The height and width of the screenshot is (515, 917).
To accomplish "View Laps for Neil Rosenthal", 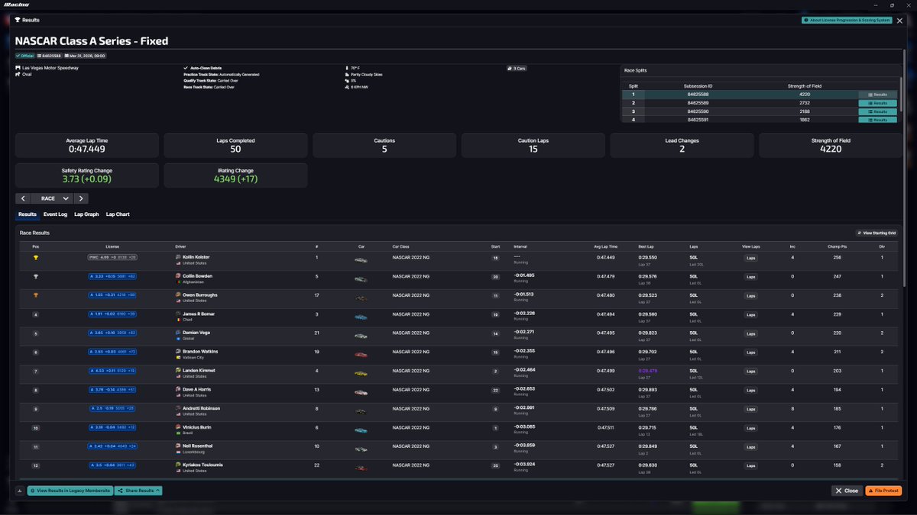I will (x=750, y=446).
